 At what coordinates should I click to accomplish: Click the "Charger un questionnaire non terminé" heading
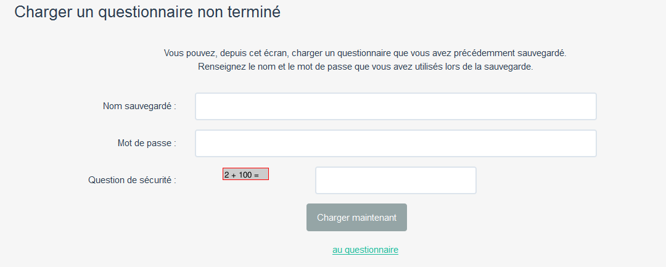click(x=147, y=12)
